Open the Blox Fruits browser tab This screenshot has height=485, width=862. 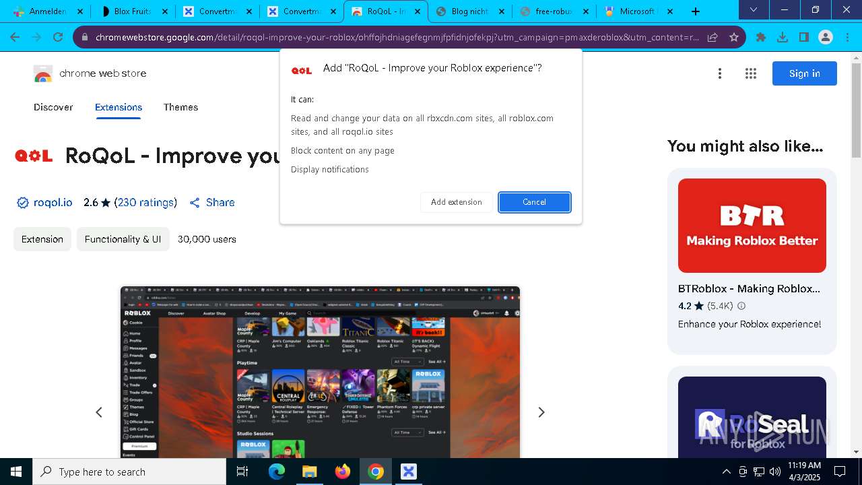132,11
